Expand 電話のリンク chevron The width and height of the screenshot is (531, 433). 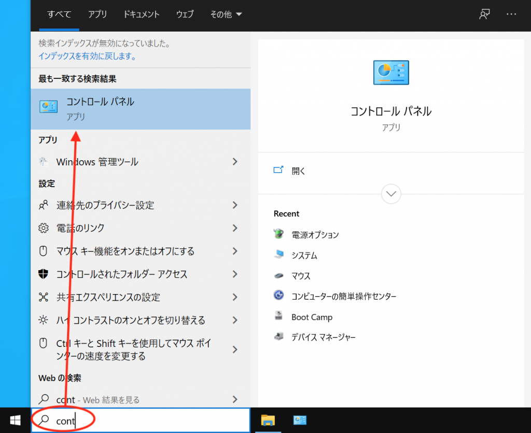[x=235, y=228]
